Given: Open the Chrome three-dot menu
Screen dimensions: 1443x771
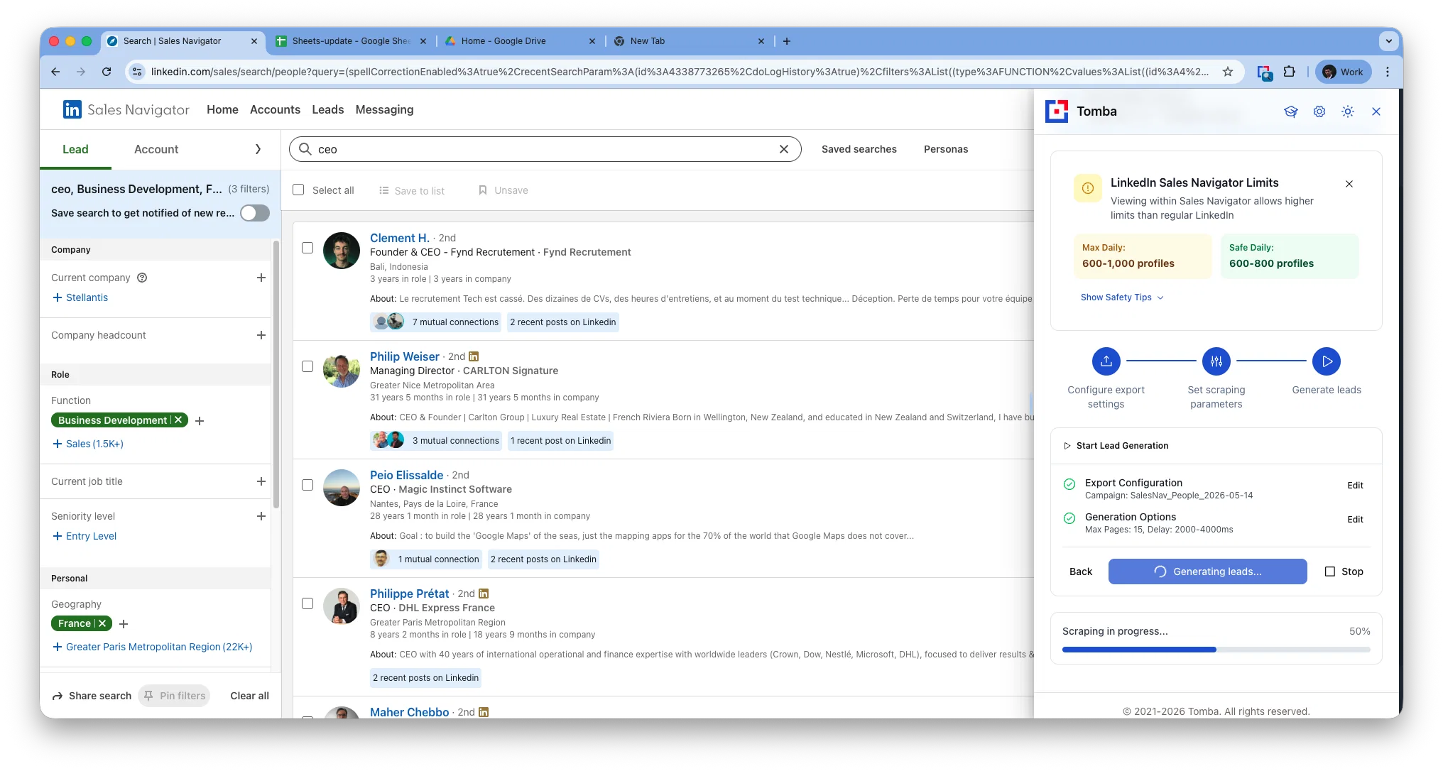Looking at the screenshot, I should coord(1388,72).
